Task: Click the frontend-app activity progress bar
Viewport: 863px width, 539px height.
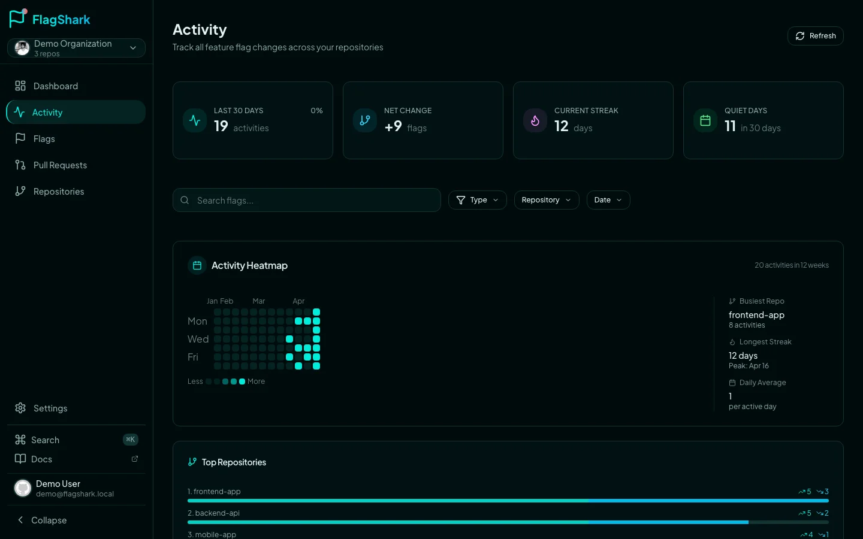Action: [508, 501]
